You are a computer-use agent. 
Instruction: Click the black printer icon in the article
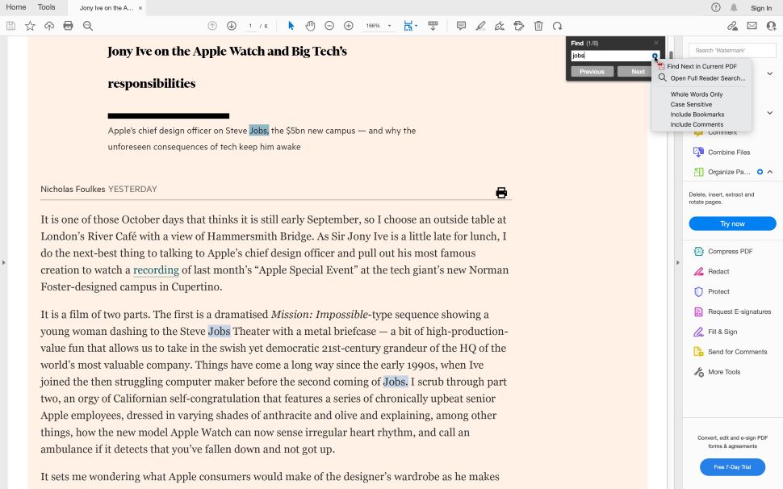[501, 193]
